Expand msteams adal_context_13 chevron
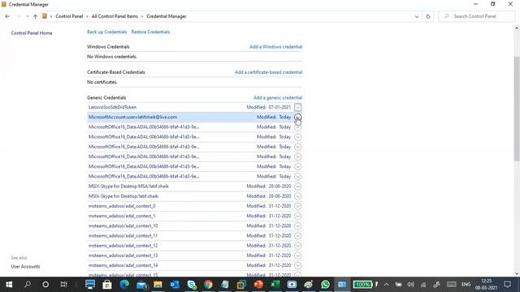The width and height of the screenshot is (520, 292). tap(298, 255)
